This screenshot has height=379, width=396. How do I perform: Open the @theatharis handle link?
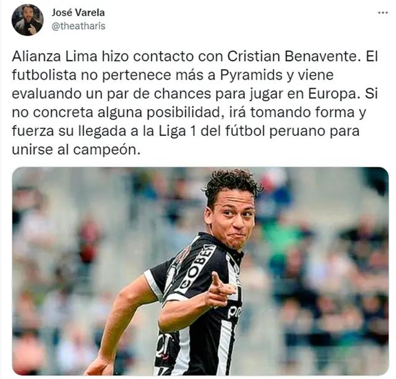coord(79,26)
